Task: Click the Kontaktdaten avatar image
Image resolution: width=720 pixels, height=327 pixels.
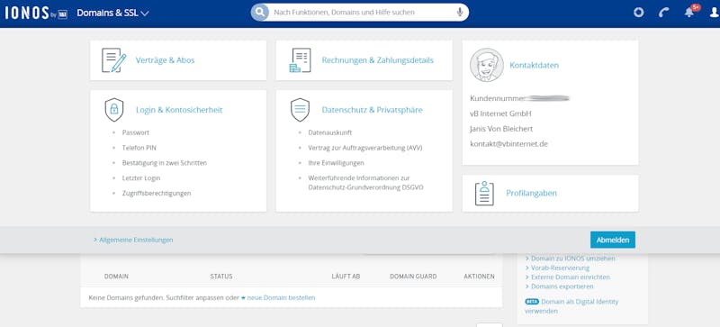Action: [487, 65]
